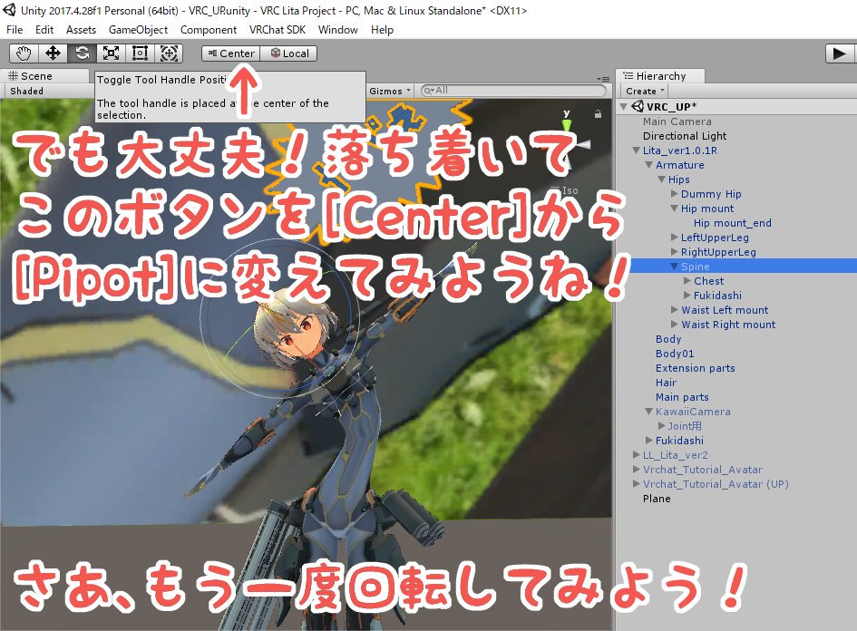Screen dimensions: 857x631
Task: Select Hip mount_end in Hierarchy
Action: (733, 223)
